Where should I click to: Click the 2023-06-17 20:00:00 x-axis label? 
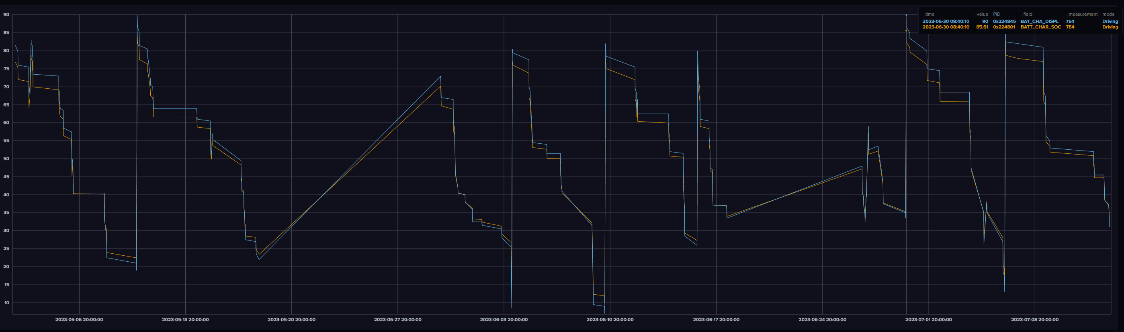pyautogui.click(x=716, y=320)
